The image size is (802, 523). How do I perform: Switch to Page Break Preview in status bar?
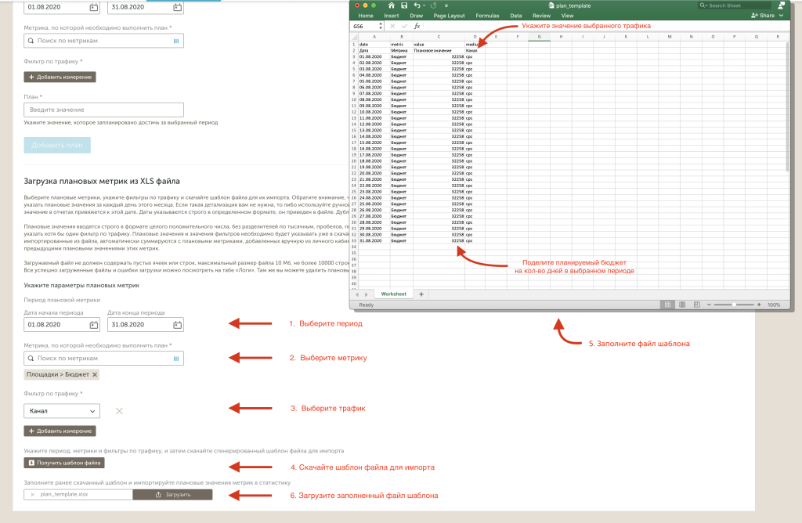click(x=695, y=305)
